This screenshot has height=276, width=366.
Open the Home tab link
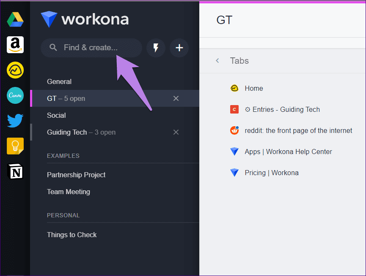click(x=254, y=89)
